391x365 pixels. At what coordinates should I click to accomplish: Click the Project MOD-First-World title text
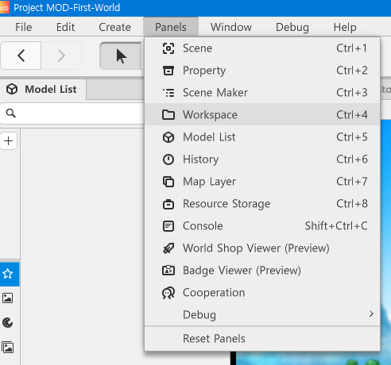point(67,8)
